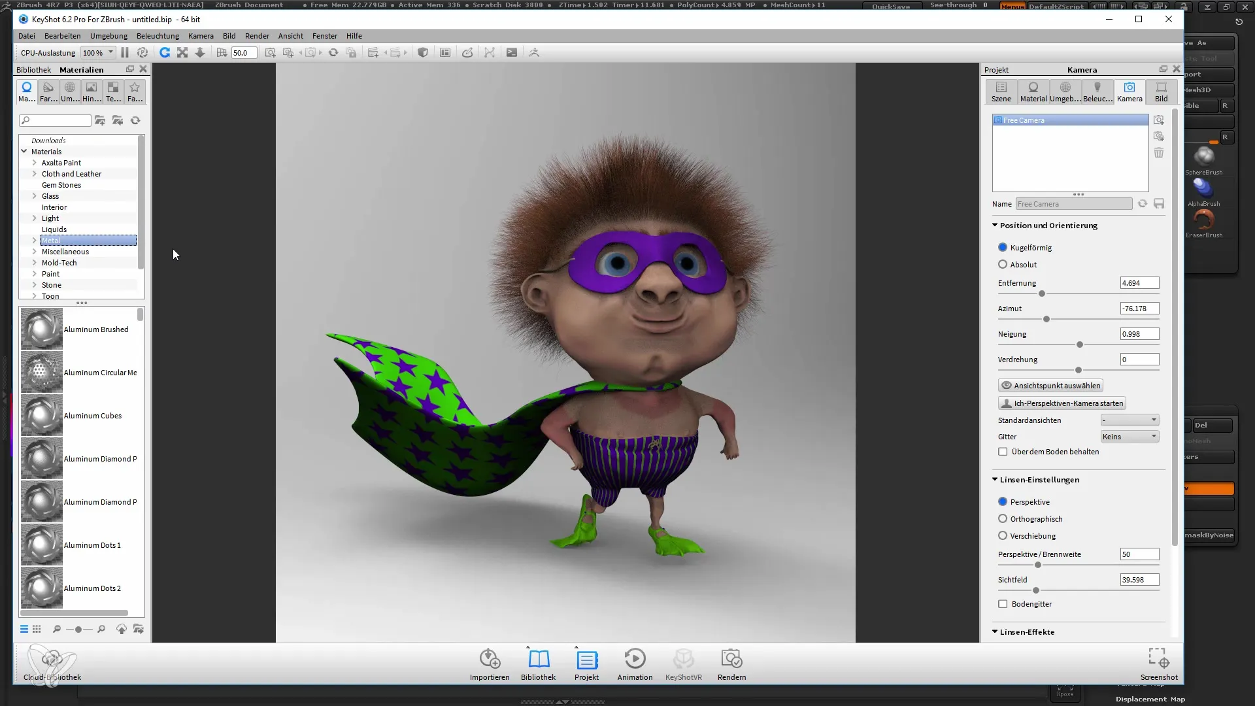Toggle Perspektive radio button in Linsen-Einstellungen

tap(1003, 501)
